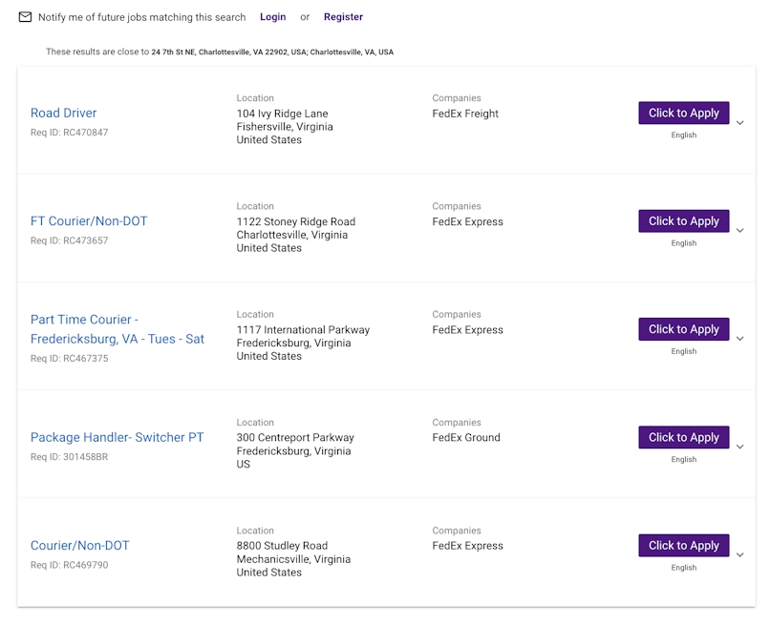Open the Register link

click(x=344, y=17)
